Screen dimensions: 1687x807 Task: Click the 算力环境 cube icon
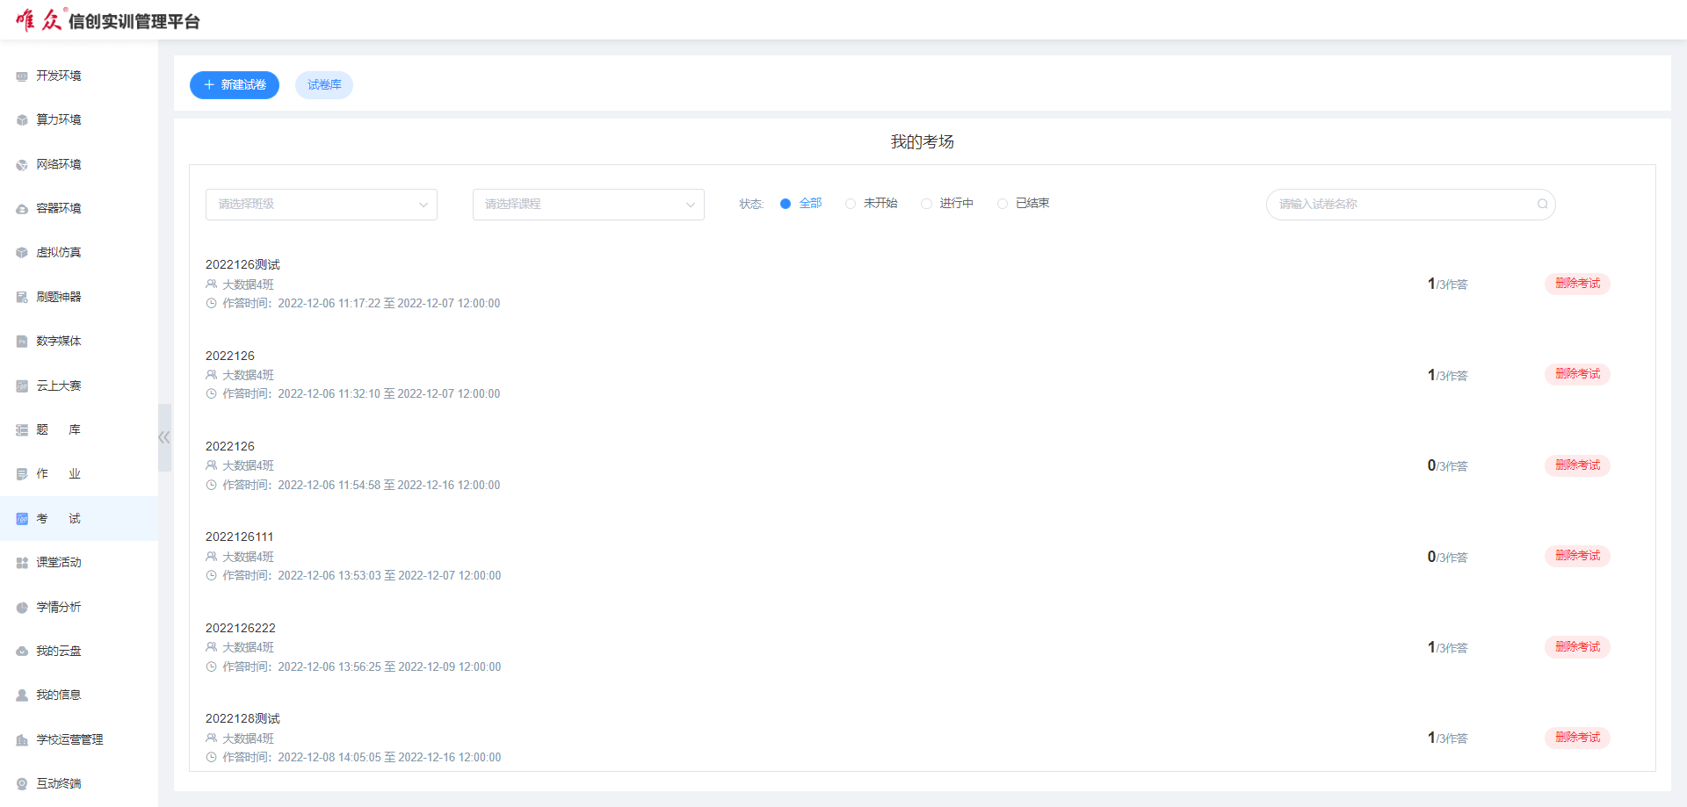click(x=22, y=120)
